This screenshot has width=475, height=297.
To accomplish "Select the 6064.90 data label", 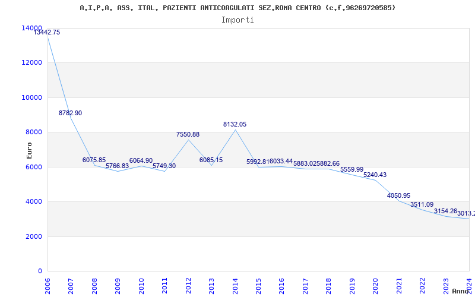I will [141, 160].
